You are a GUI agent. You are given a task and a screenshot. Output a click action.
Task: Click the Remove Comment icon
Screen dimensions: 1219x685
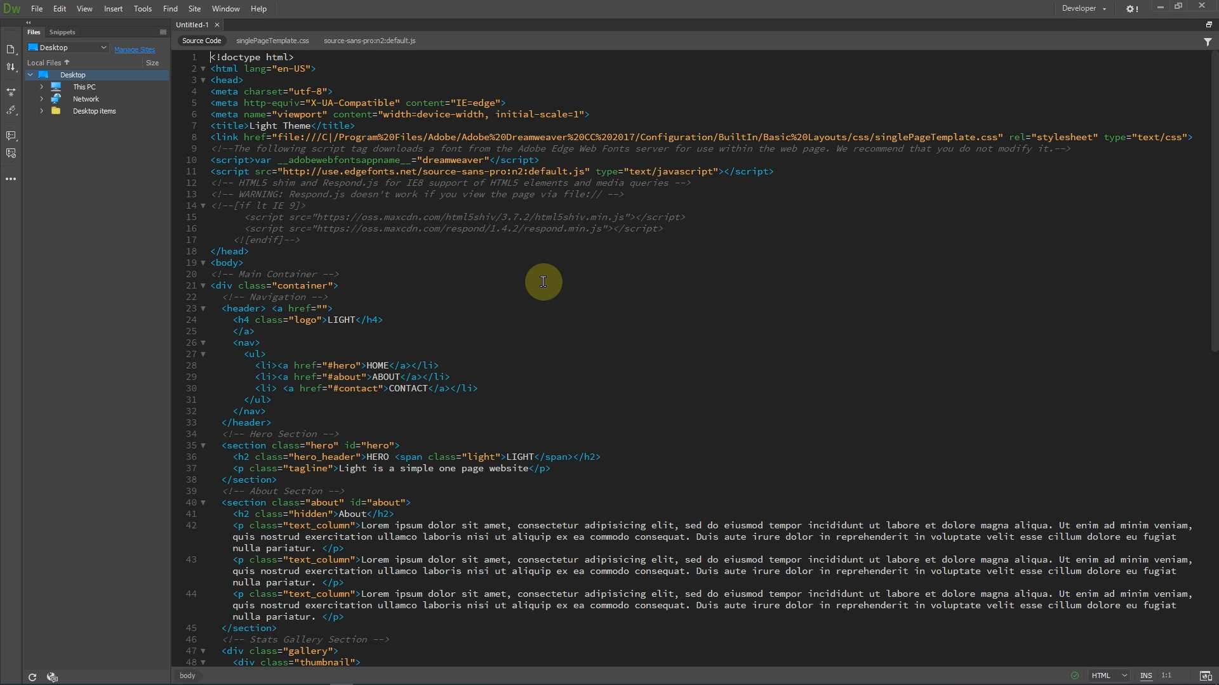tap(11, 153)
